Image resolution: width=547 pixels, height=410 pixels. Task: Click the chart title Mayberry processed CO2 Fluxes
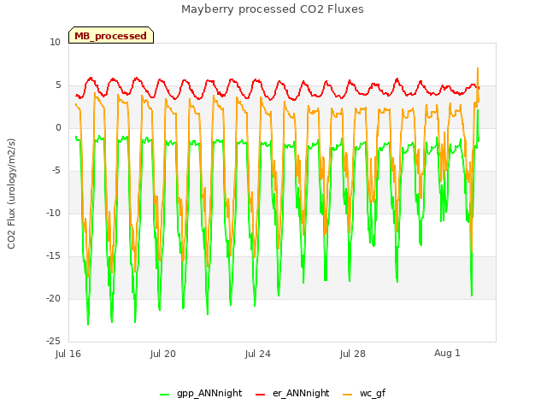[x=273, y=9]
